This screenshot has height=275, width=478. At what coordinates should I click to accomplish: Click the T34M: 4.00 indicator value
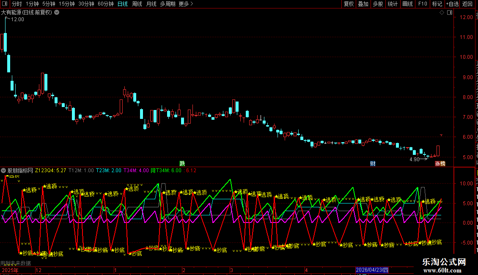(x=136, y=170)
